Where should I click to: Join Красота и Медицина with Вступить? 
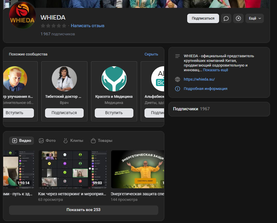click(x=114, y=113)
